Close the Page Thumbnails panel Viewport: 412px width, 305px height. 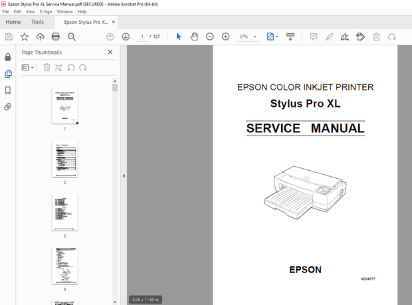tap(110, 52)
